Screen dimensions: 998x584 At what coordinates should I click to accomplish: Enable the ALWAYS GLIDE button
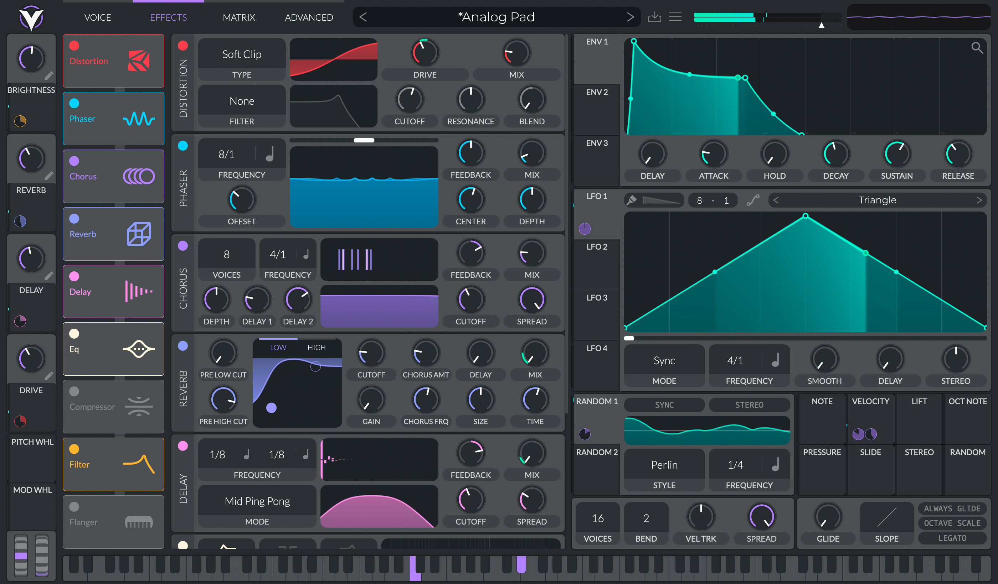tap(952, 509)
